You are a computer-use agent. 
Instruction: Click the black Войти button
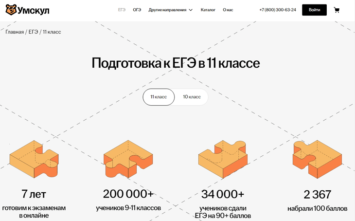click(314, 10)
